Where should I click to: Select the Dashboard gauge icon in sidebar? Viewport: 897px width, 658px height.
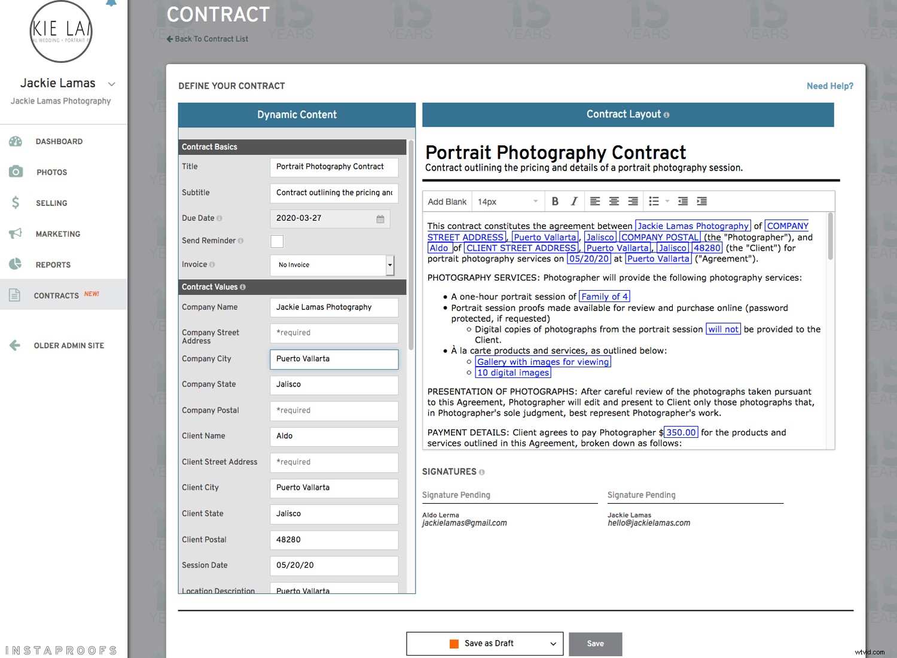coord(16,141)
